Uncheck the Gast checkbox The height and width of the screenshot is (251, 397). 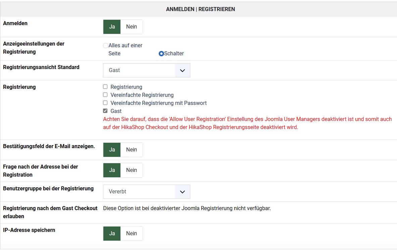(x=105, y=111)
